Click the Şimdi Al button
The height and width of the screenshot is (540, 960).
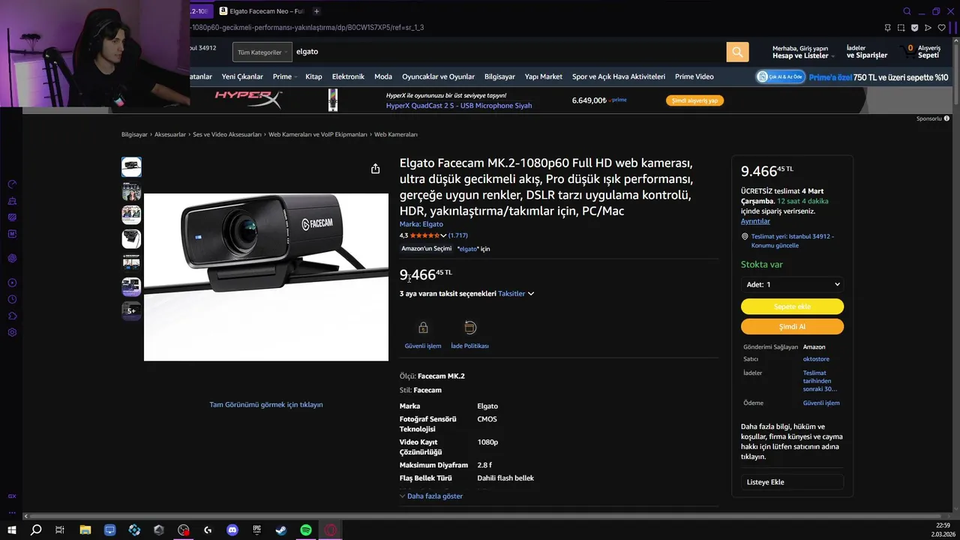pos(792,326)
